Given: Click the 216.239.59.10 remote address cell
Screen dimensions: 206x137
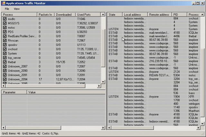Looking at the screenshot, I should (x=160, y=61).
